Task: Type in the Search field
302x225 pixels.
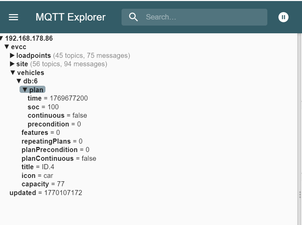Action: 202,17
